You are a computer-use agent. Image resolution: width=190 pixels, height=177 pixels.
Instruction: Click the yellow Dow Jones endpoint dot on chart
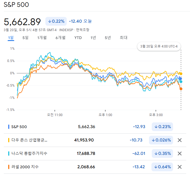click(x=181, y=73)
